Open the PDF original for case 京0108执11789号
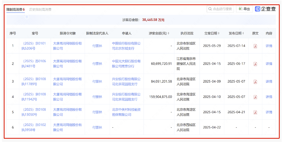The image size is (284, 142). click(x=255, y=82)
